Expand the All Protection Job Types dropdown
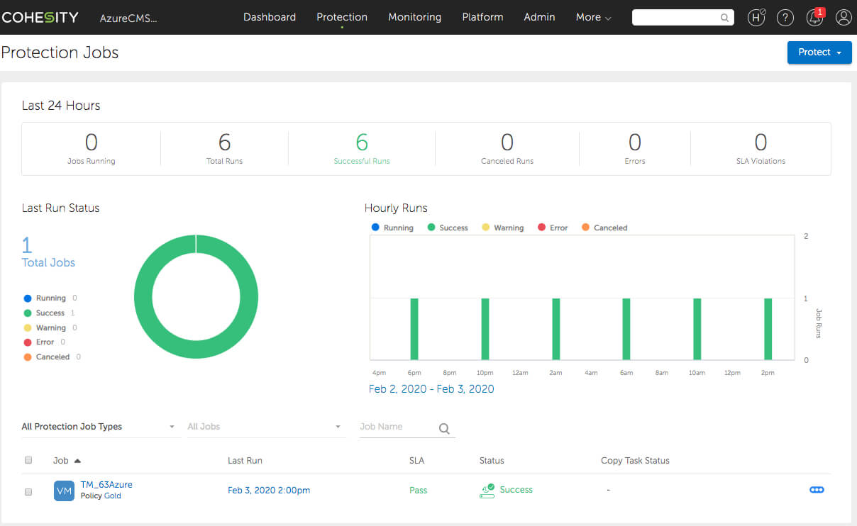This screenshot has width=857, height=526. (x=98, y=427)
